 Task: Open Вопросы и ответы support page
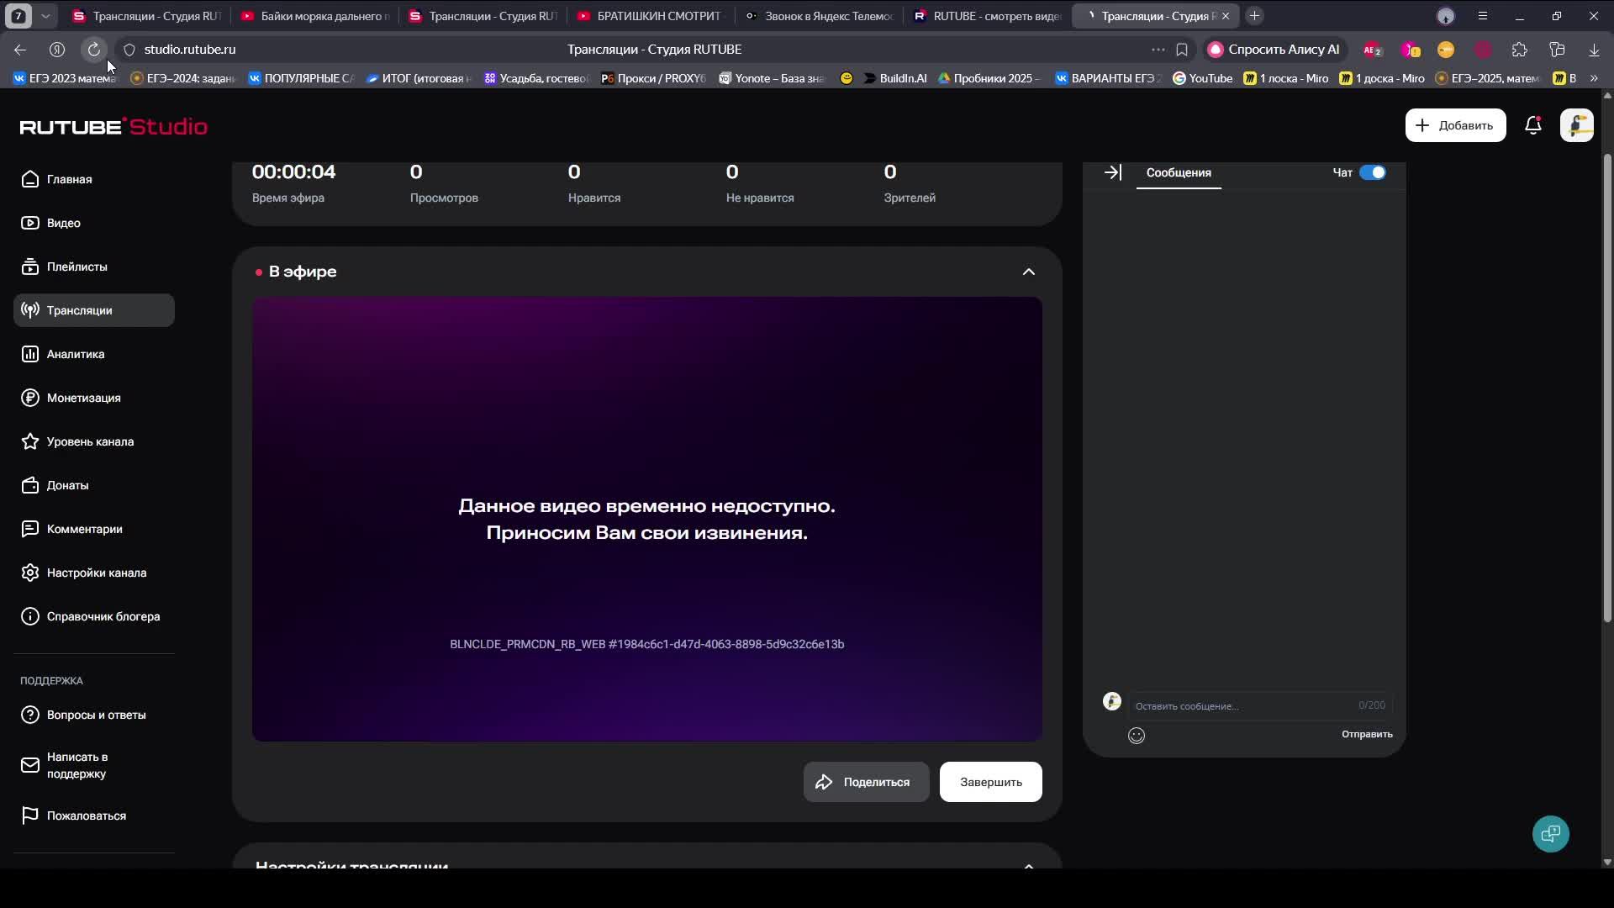pos(94,715)
